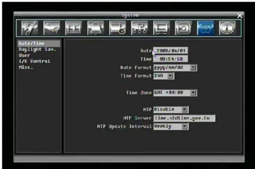Select Date/Time in the side menu
Screen dimensions: 255x169
(x=39, y=44)
